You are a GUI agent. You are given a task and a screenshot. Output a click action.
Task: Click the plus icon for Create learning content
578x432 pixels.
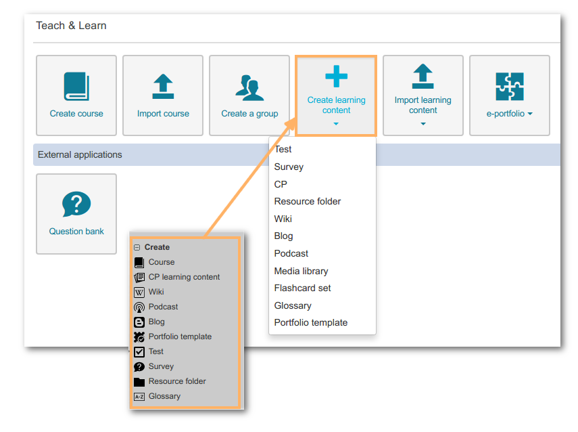point(336,77)
